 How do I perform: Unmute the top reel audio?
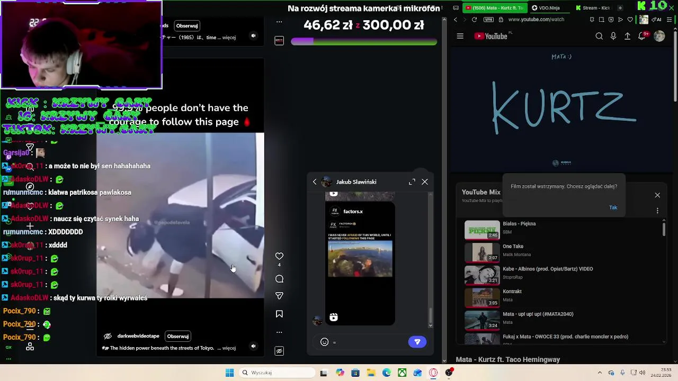point(253,36)
